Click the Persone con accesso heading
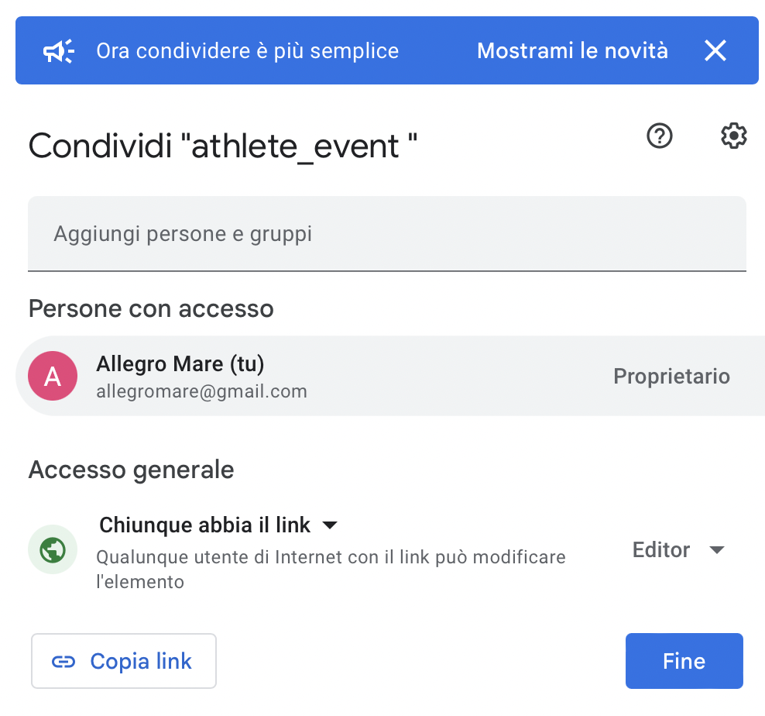 tap(151, 308)
